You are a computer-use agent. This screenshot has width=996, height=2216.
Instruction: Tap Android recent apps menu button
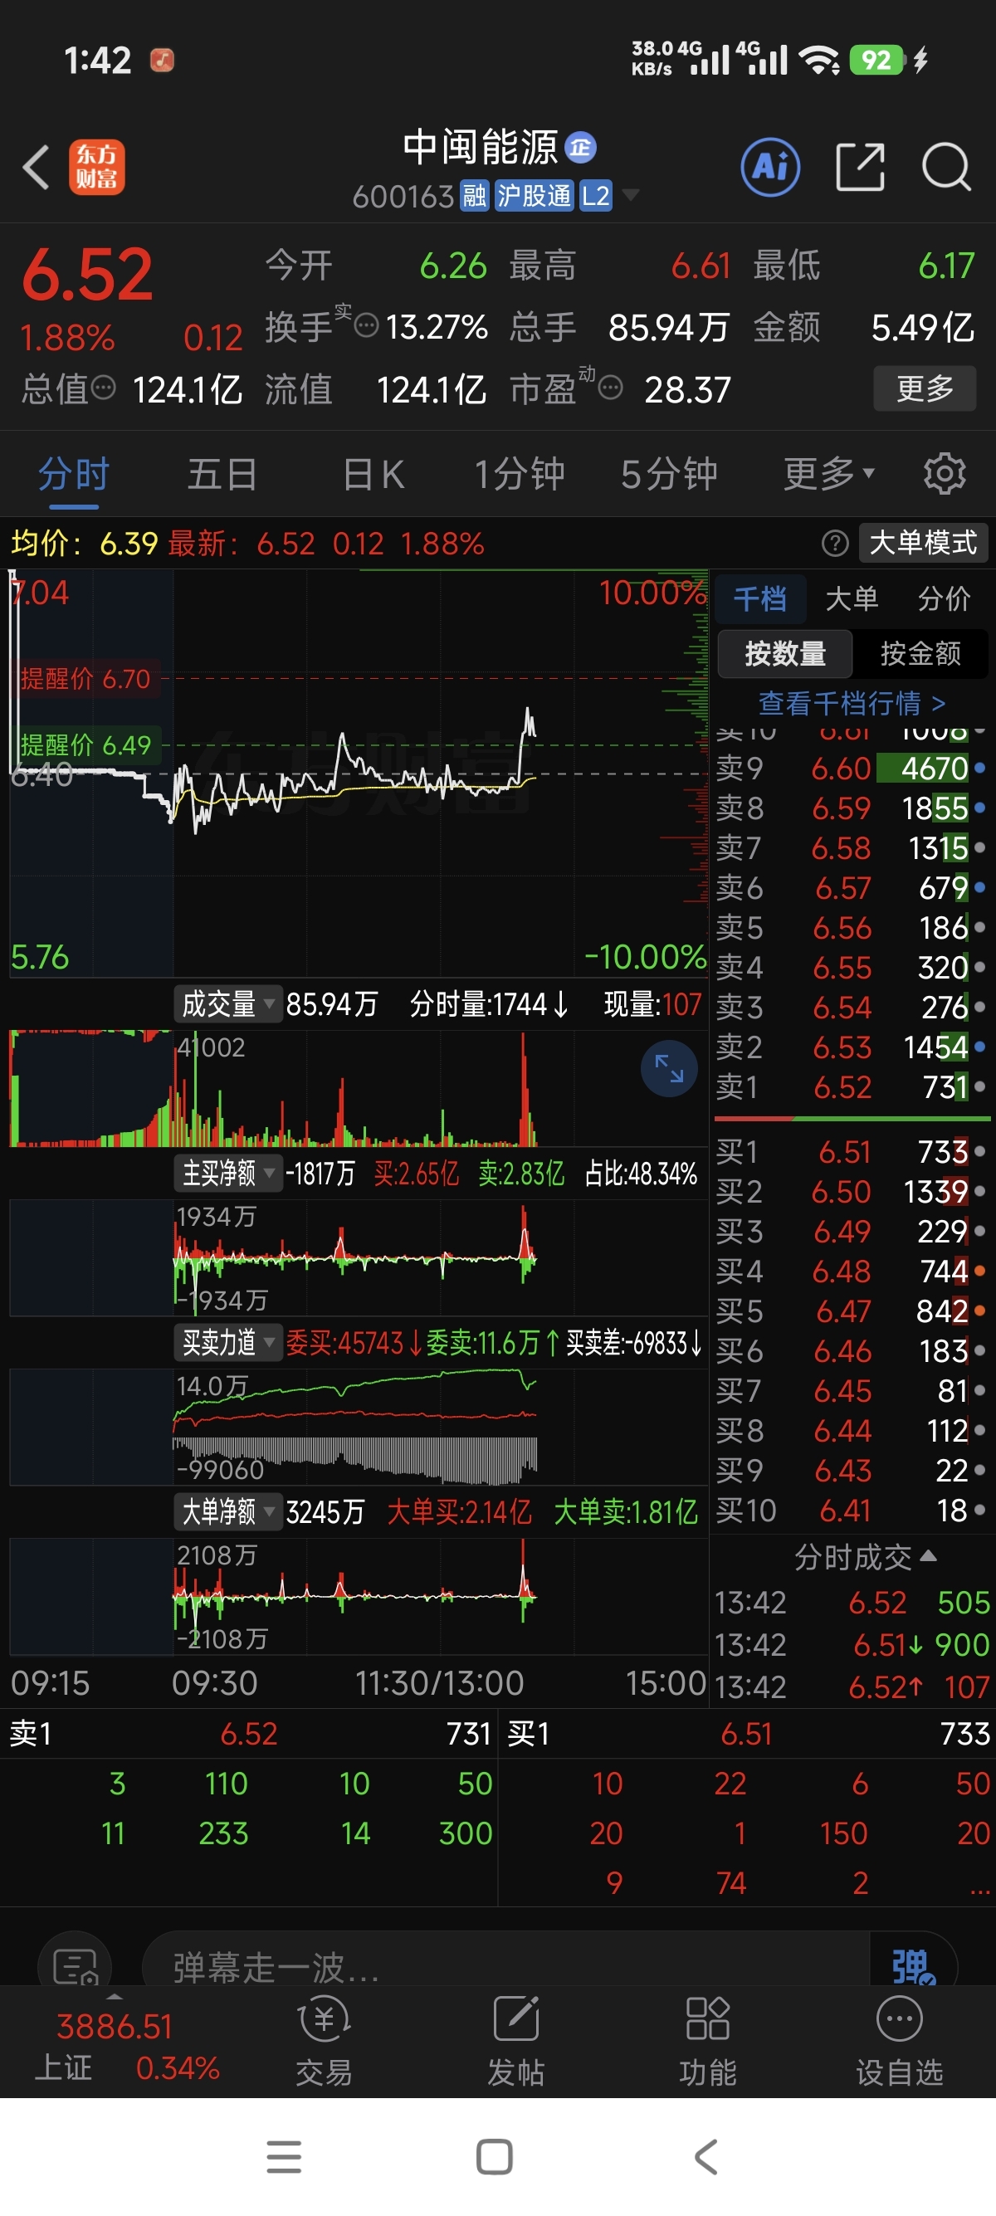tap(284, 2156)
